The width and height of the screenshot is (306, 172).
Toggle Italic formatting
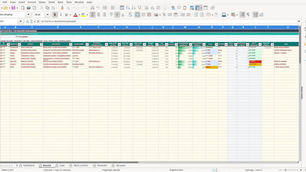pos(61,15)
